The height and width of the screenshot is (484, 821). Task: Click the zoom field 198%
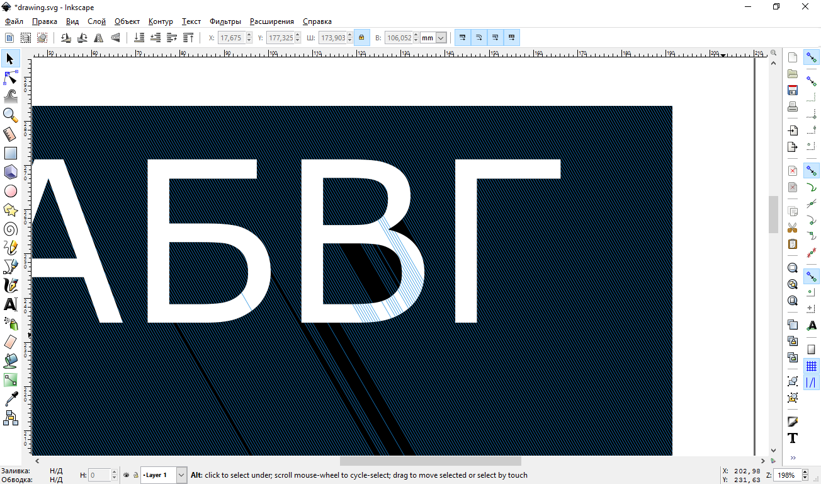(788, 475)
